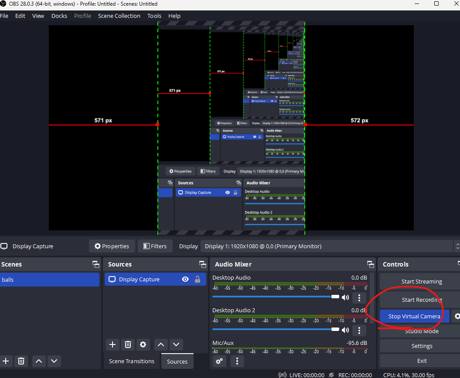This screenshot has width=460, height=378.
Task: Minimize the OBS window
Action: pos(417,4)
